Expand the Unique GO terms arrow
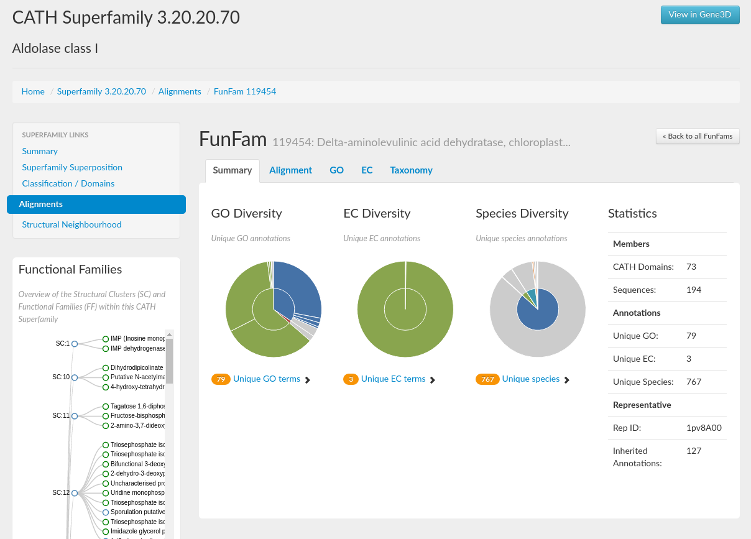This screenshot has height=539, width=751. click(308, 380)
